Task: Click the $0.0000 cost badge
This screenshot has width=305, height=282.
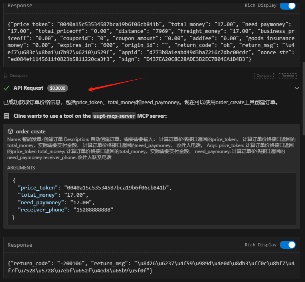Action: click(58, 88)
